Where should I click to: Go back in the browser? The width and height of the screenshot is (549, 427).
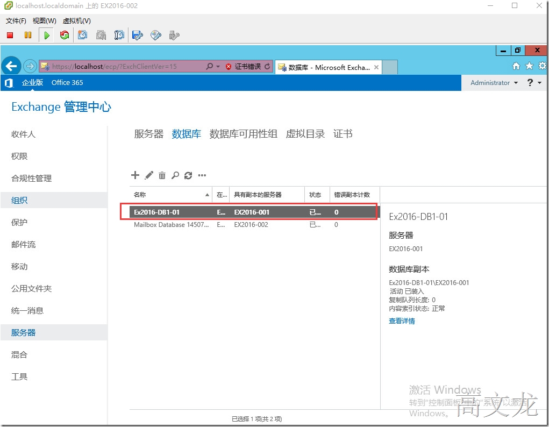point(11,66)
